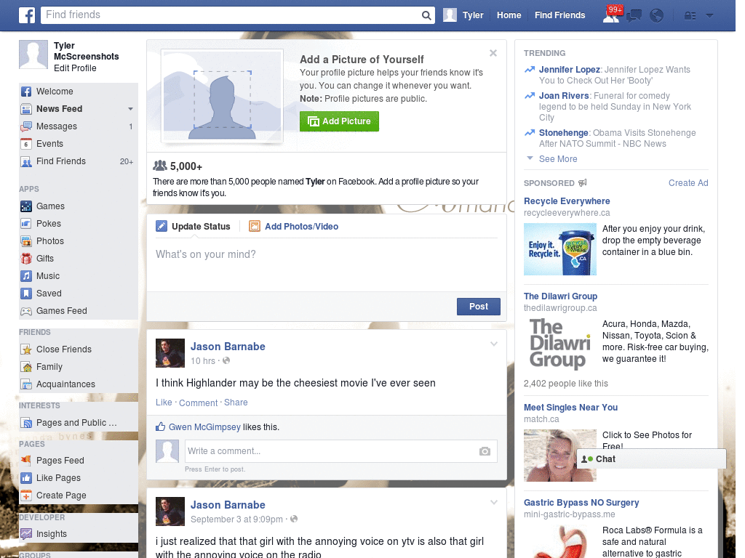The image size is (745, 558).
Task: Click the Messages sidebar item count 1
Action: point(131,126)
